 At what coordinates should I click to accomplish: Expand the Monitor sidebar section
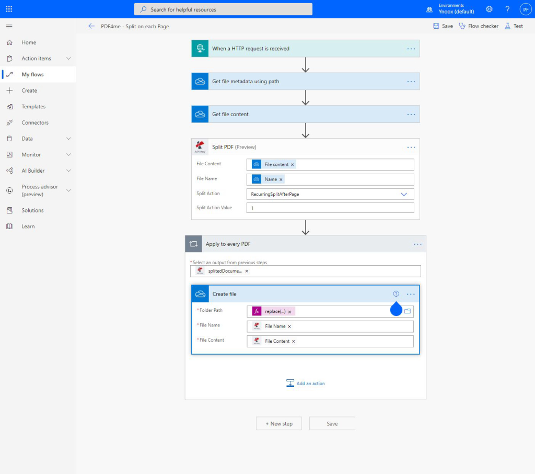tap(68, 155)
